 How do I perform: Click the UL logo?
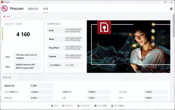coord(5,9)
